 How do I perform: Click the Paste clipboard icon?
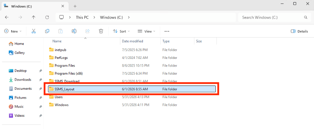[60, 31]
